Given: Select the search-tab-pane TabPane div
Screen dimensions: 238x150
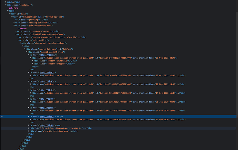Looking at the screenshot, I should 45,49.
